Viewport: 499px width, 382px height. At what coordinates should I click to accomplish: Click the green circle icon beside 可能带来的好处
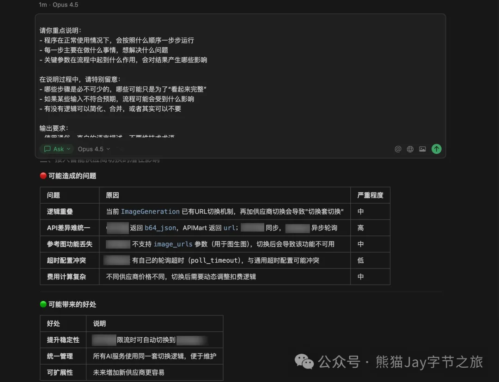click(x=42, y=304)
